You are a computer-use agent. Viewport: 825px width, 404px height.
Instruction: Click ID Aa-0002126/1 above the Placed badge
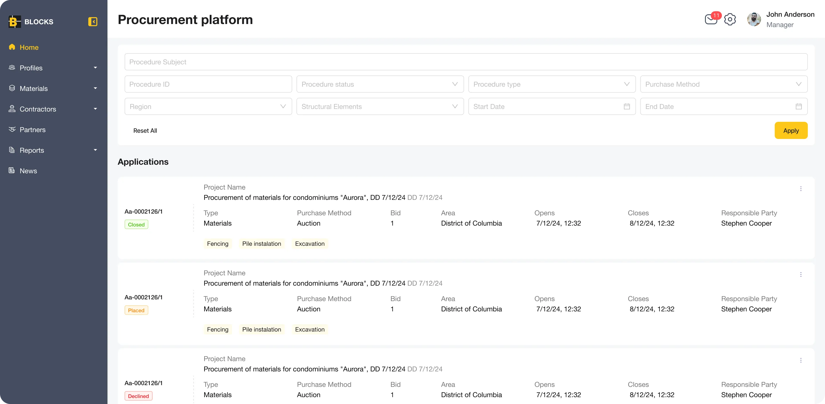point(144,297)
